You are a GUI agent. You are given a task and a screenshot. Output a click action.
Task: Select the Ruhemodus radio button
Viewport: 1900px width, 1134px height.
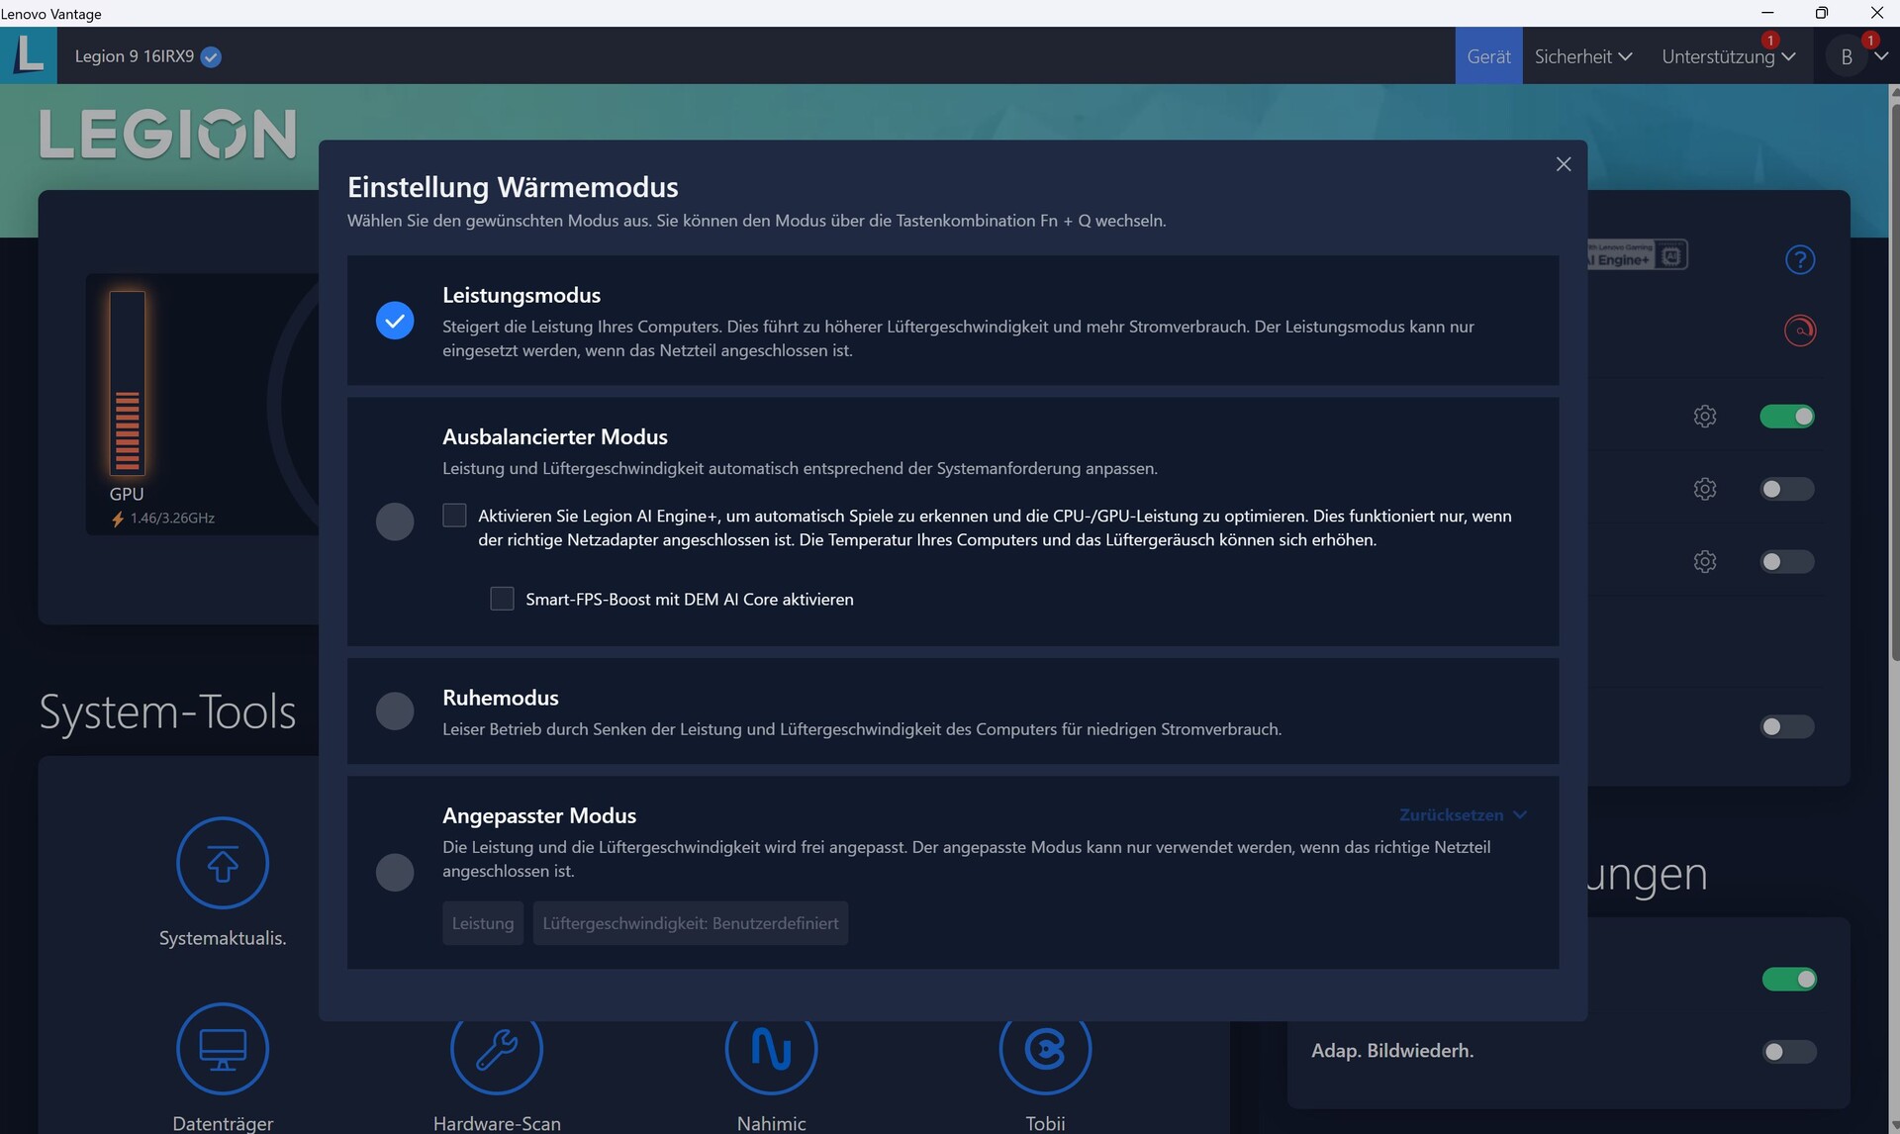tap(394, 710)
